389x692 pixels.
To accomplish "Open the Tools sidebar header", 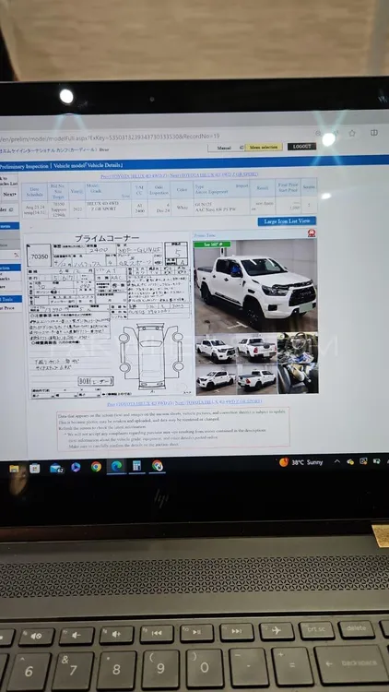I will pyautogui.click(x=9, y=299).
